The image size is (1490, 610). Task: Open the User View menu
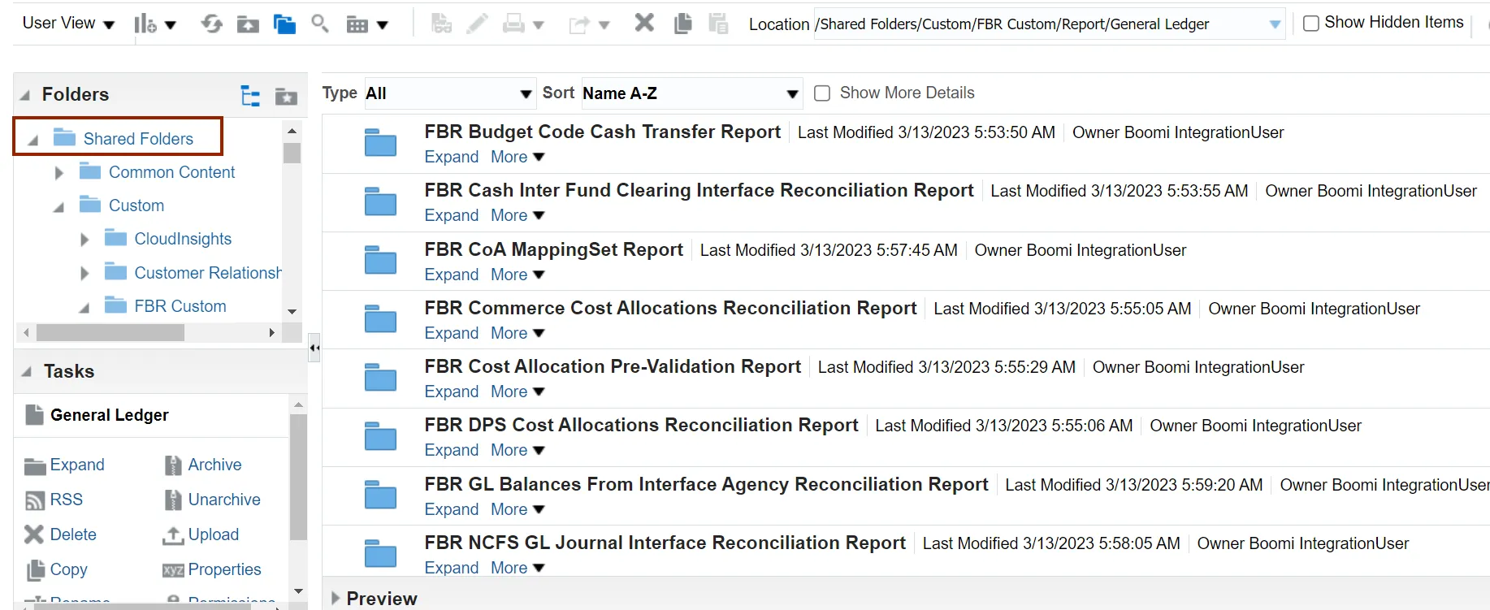click(x=68, y=24)
